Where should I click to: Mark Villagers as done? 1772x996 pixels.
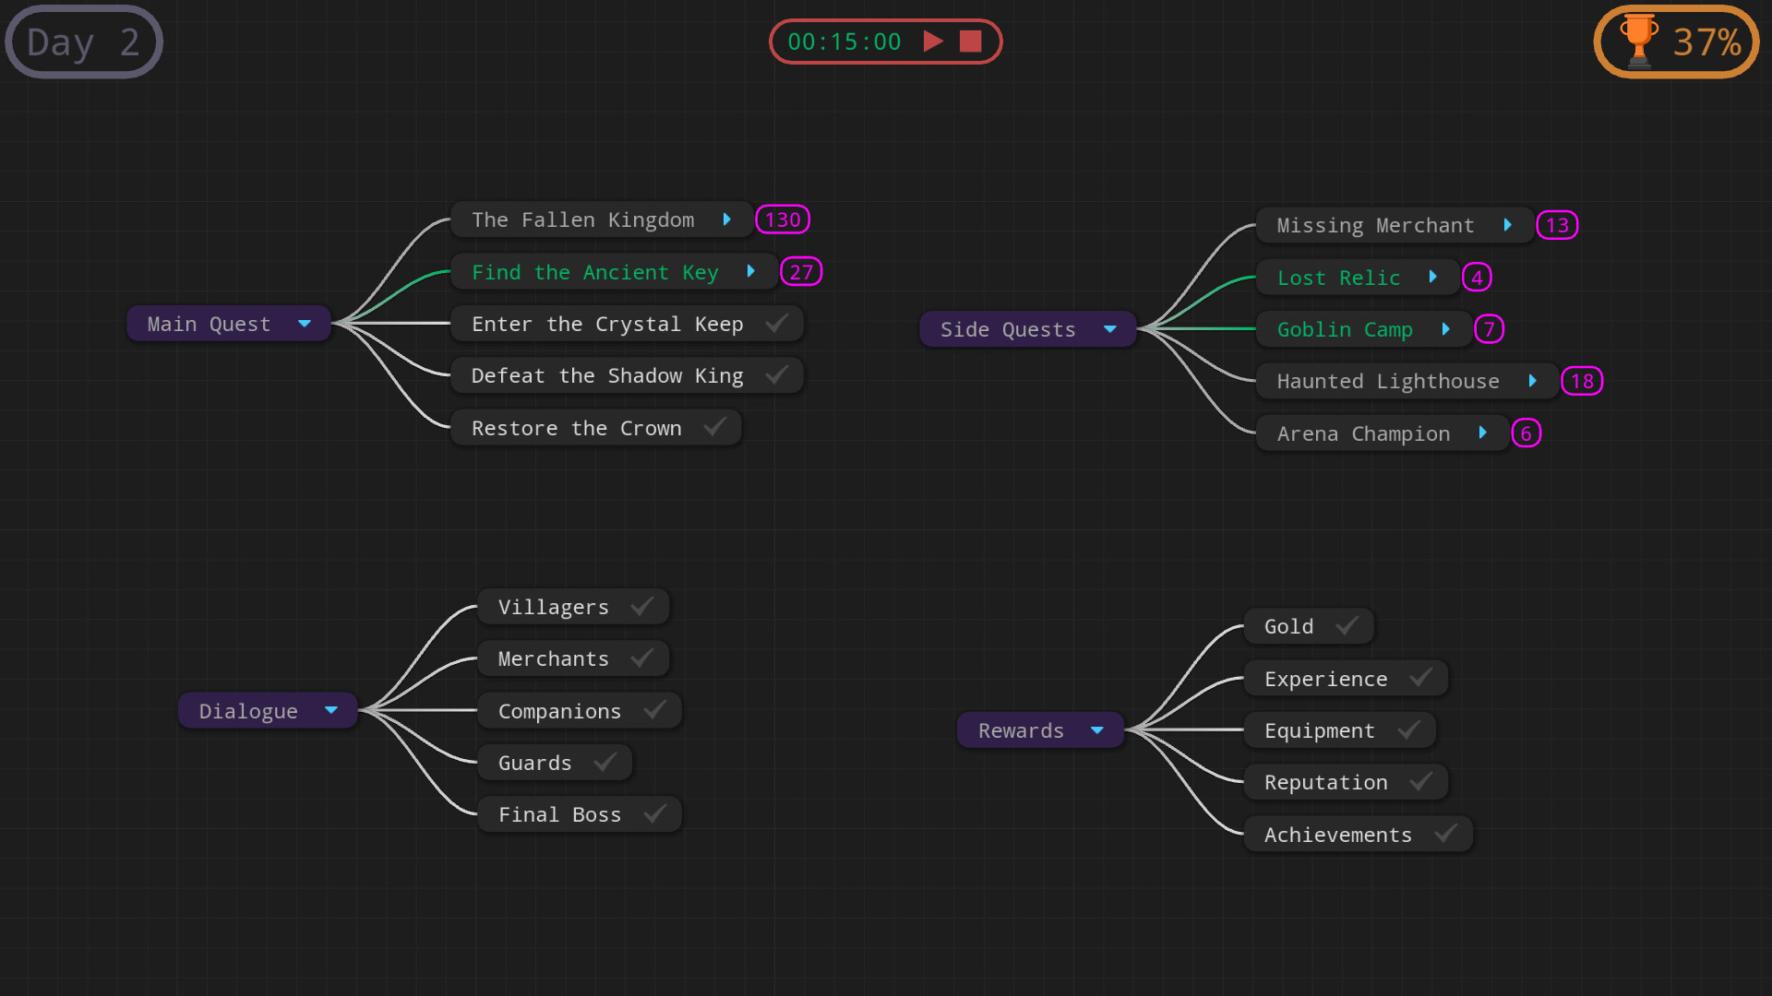(642, 606)
